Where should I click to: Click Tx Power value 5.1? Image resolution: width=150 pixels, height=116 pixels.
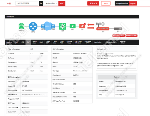pos(31,54)
